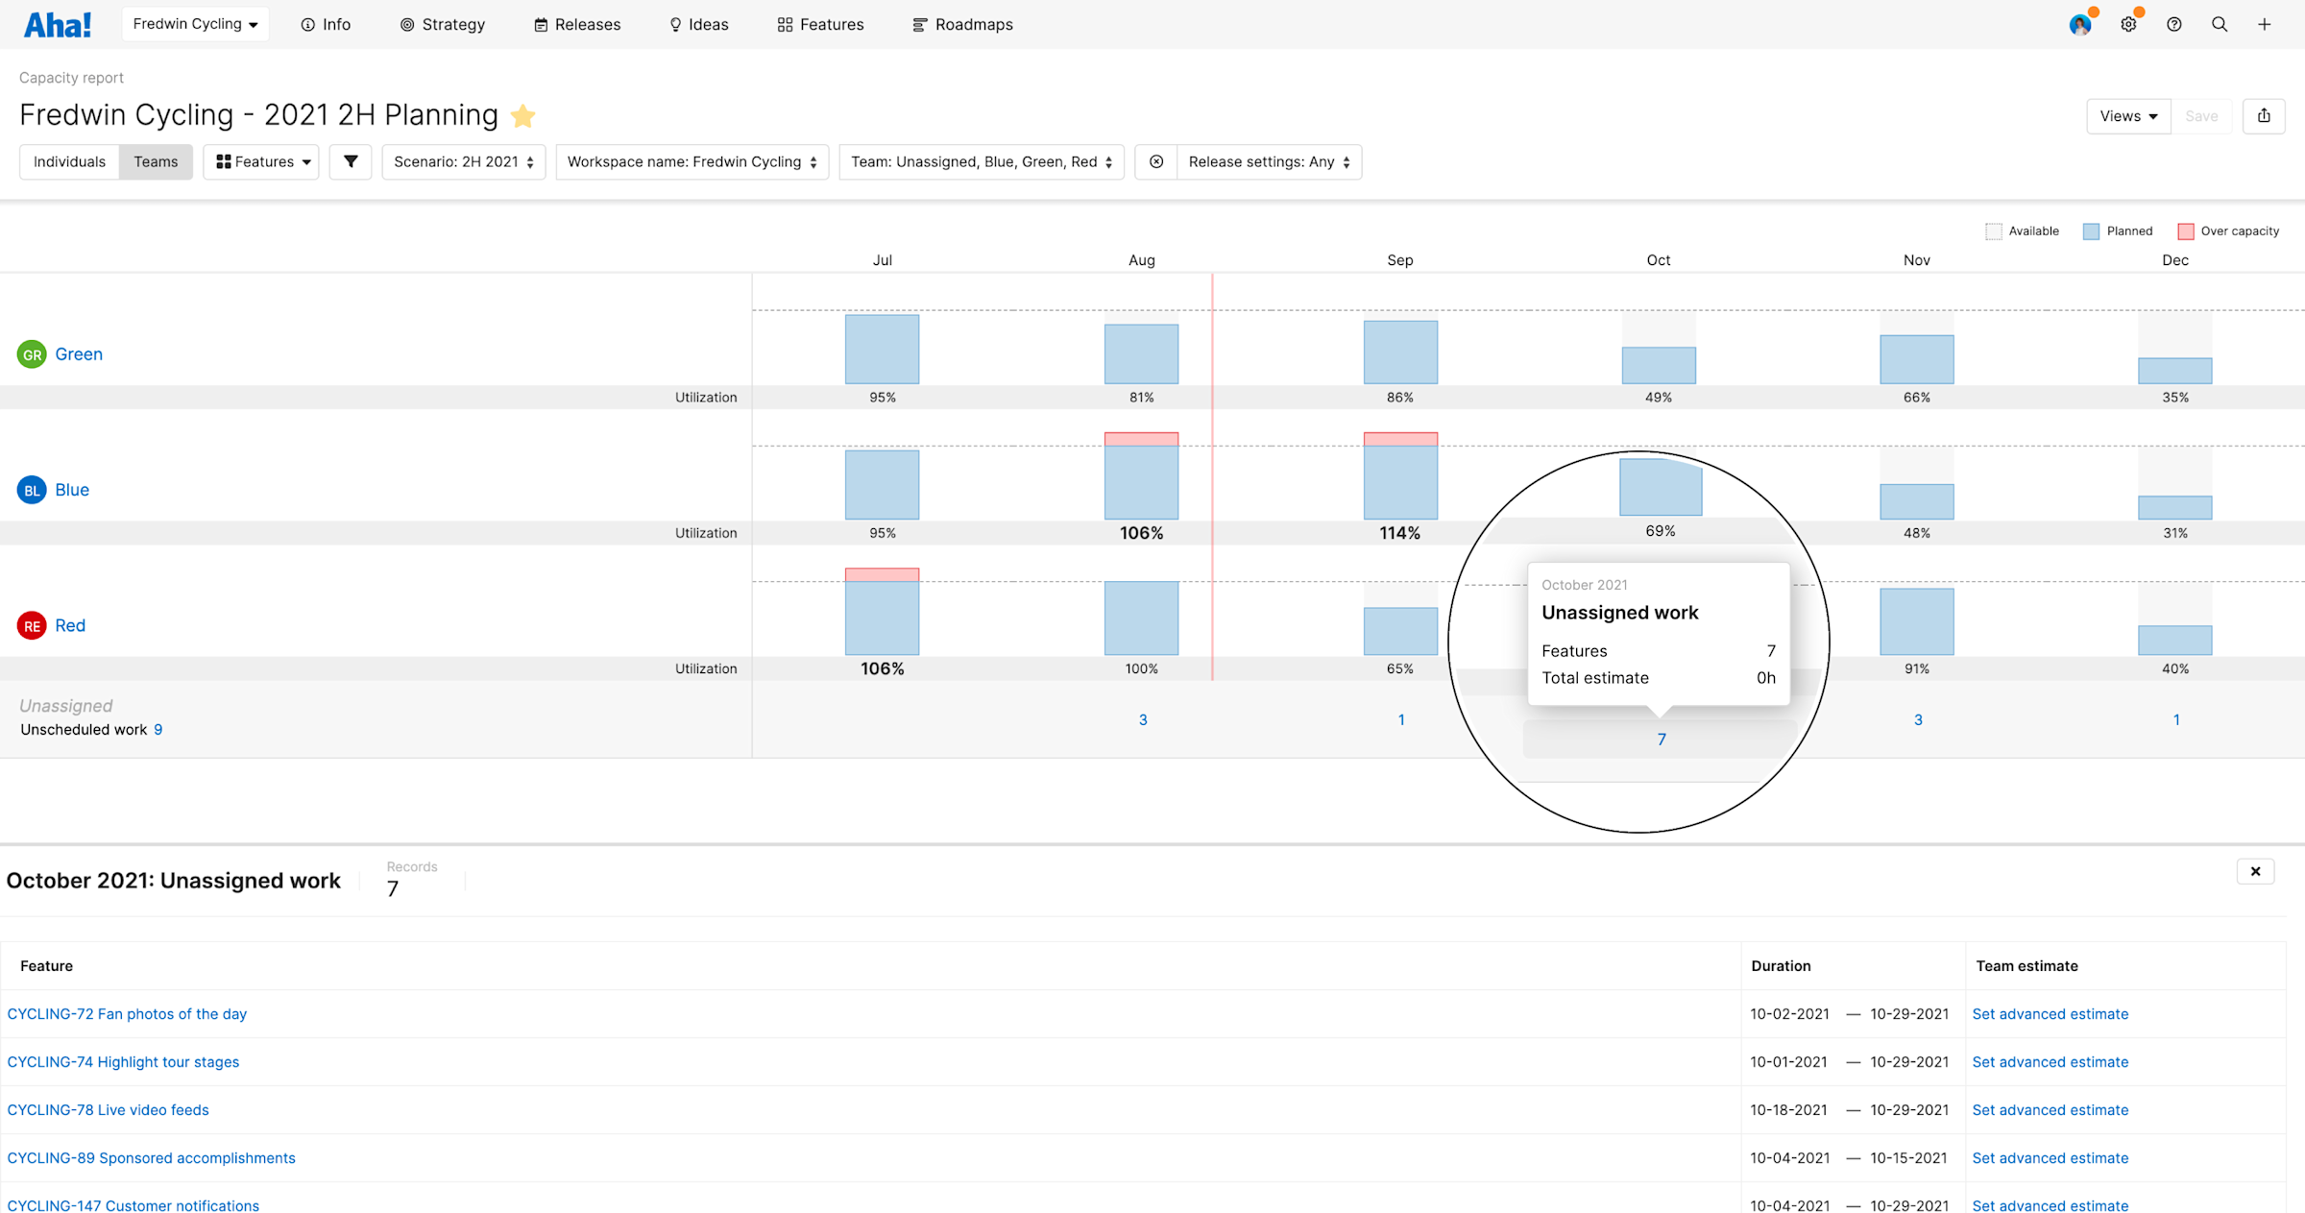This screenshot has height=1213, width=2305.
Task: Set advanced estimate for CYCLING-78 Live video feeds
Action: pyautogui.click(x=2050, y=1109)
